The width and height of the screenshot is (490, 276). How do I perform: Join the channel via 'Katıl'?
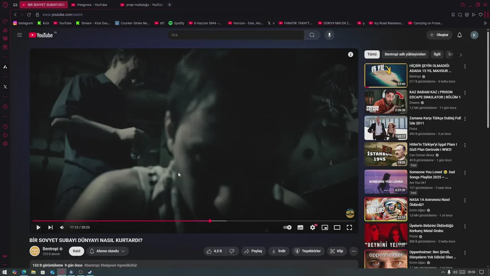pyautogui.click(x=77, y=251)
